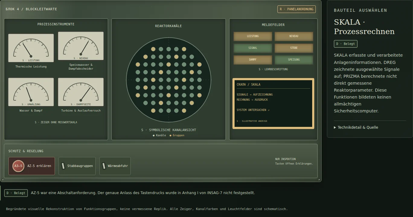Viewport: 413px width, 217px height.
Task: Click the SIGNALE → AUFZEICHNUNG line
Action: click(x=255, y=95)
